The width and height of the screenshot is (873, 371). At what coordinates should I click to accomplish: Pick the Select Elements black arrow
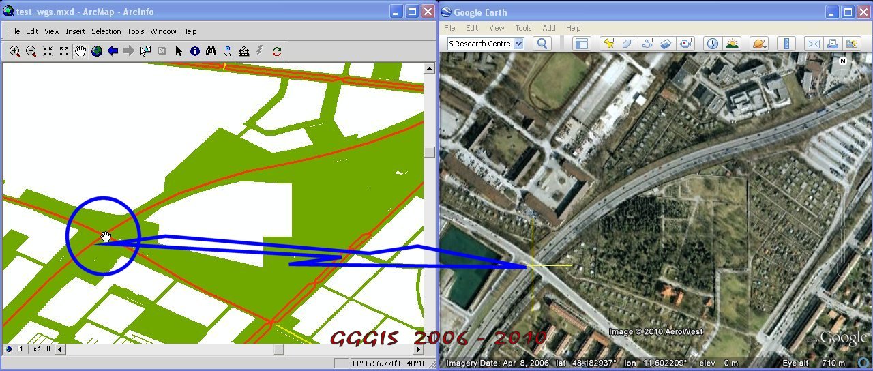(x=179, y=51)
